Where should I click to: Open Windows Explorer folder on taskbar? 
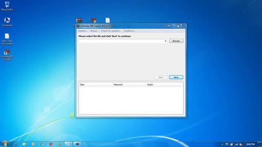[x=25, y=144]
